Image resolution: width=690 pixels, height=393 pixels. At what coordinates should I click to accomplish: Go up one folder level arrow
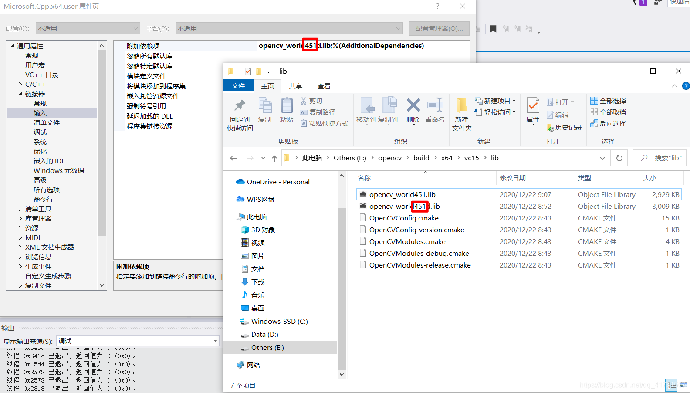point(274,158)
